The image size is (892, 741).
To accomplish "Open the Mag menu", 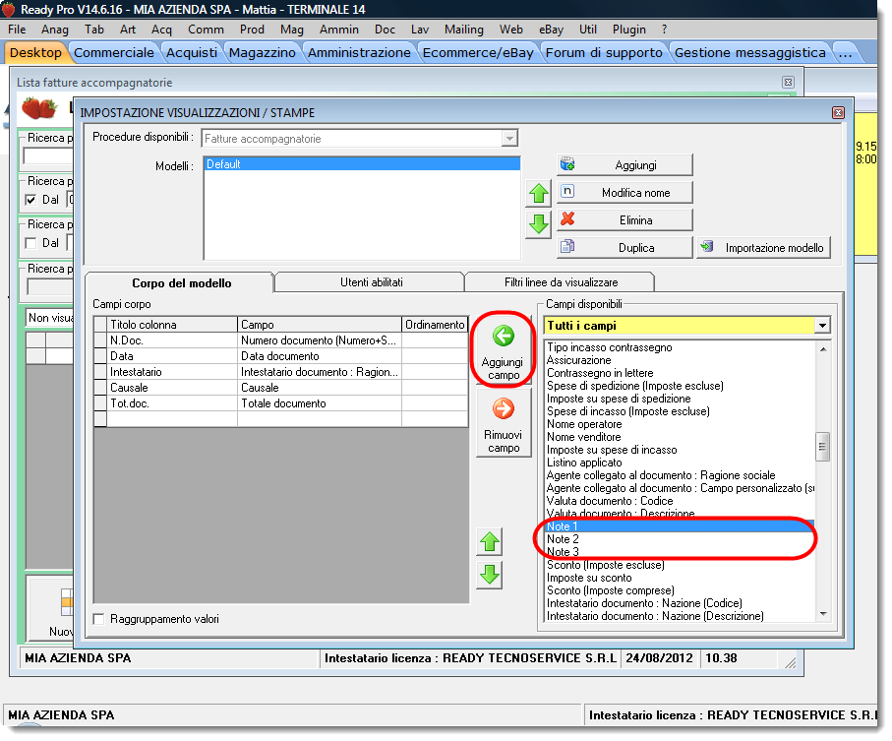I will click(292, 30).
